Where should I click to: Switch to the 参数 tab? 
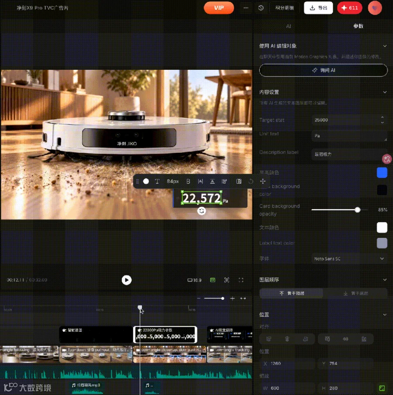point(358,26)
